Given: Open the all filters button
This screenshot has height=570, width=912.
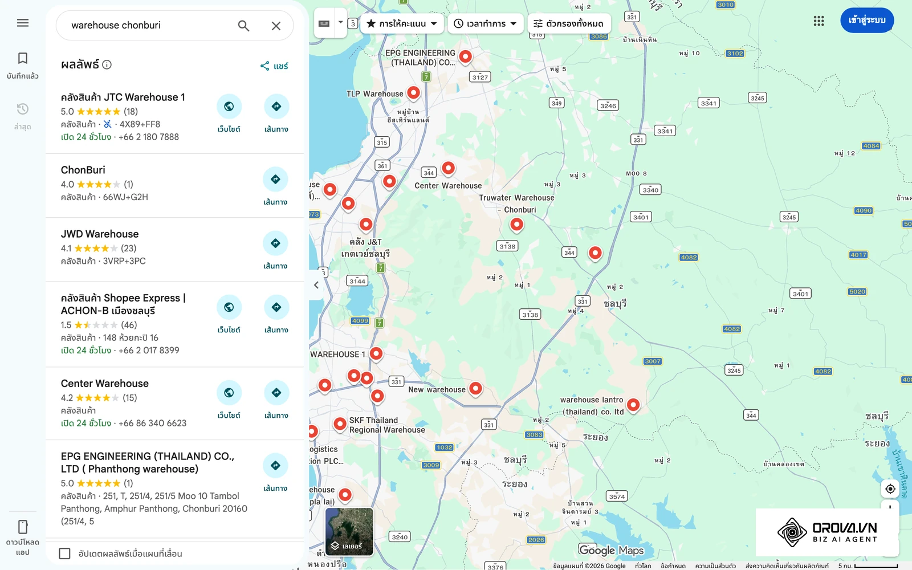Looking at the screenshot, I should click(569, 23).
